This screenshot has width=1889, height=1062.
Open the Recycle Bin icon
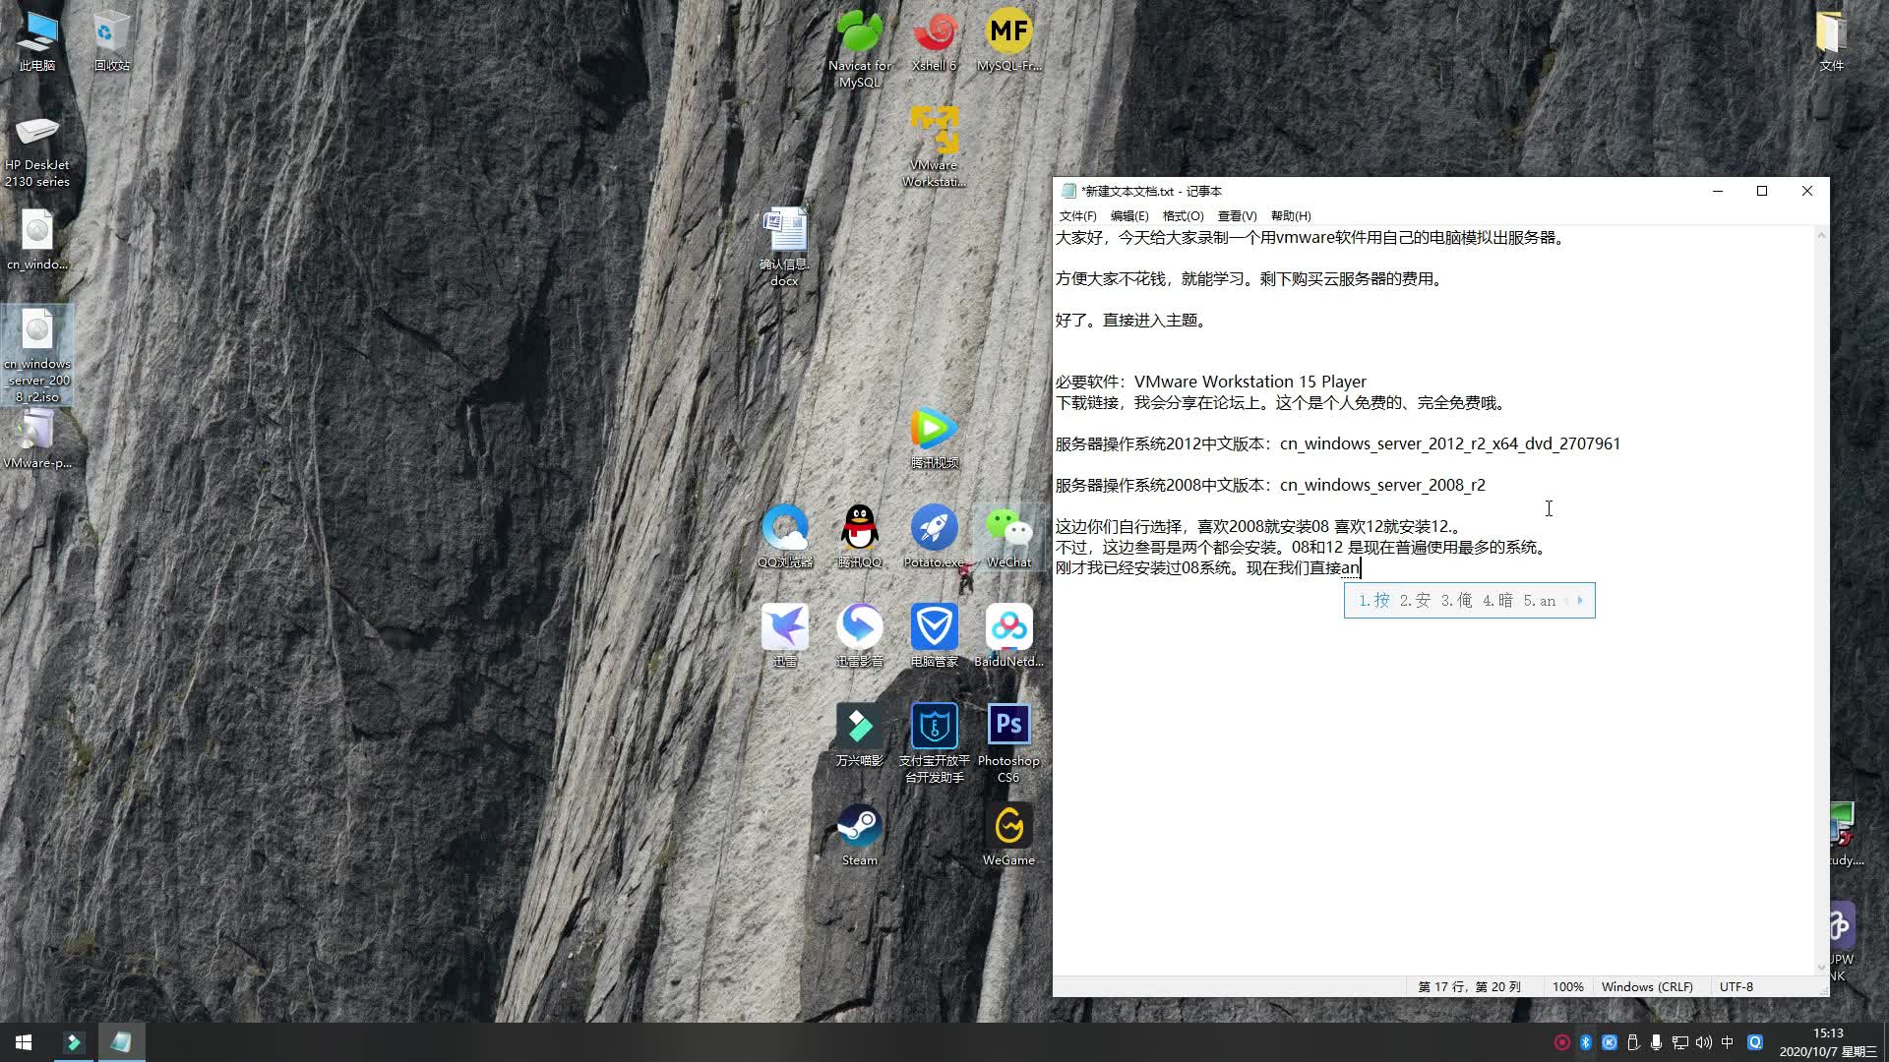click(x=111, y=33)
